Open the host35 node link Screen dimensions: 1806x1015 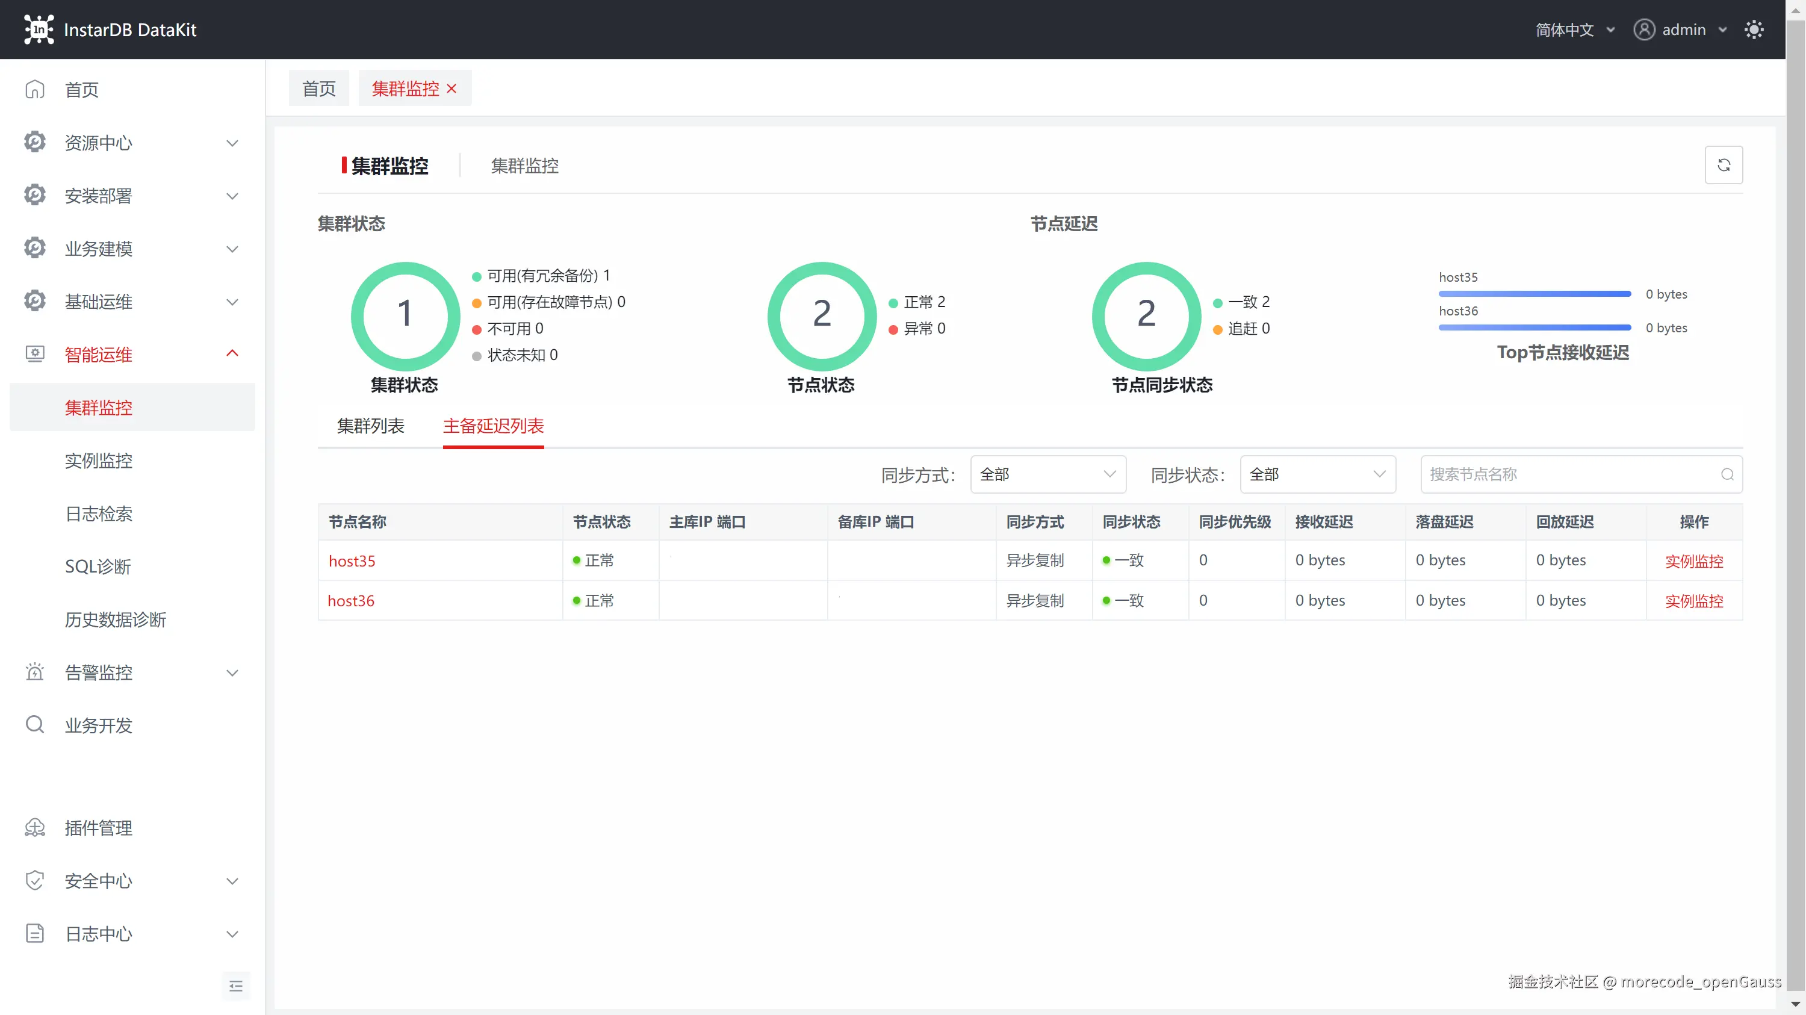[x=352, y=560]
